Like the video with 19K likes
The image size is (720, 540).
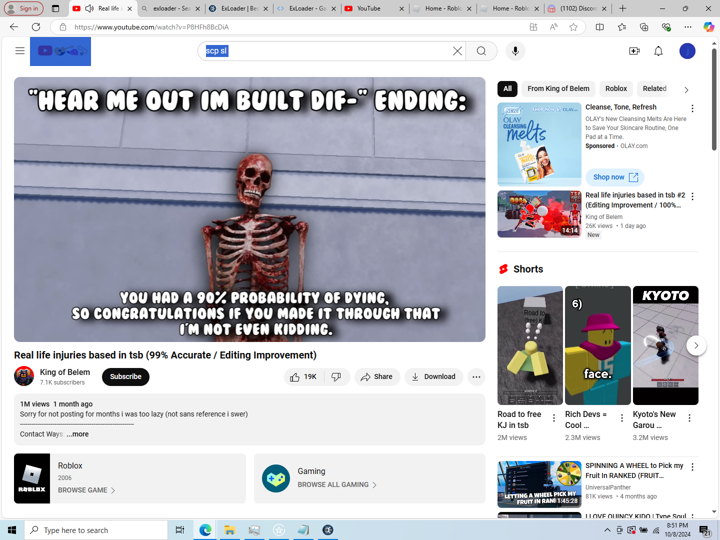pyautogui.click(x=304, y=377)
